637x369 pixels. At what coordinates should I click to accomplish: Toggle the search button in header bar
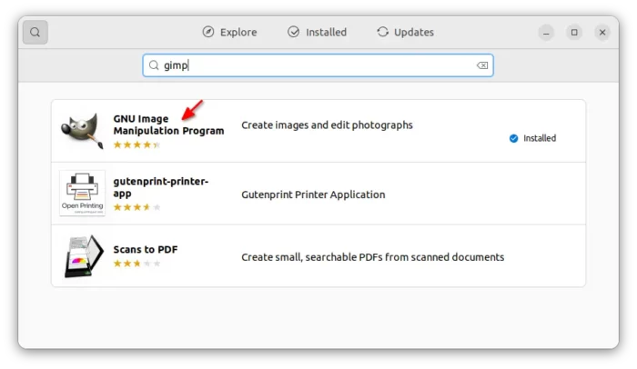click(x=35, y=32)
